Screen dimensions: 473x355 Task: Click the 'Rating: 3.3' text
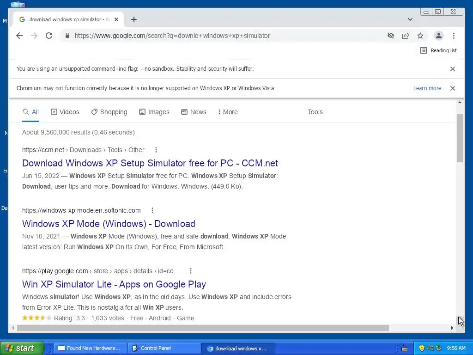point(69,318)
